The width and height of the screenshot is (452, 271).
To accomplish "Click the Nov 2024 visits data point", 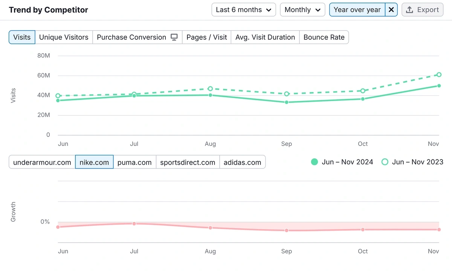I will [x=439, y=86].
